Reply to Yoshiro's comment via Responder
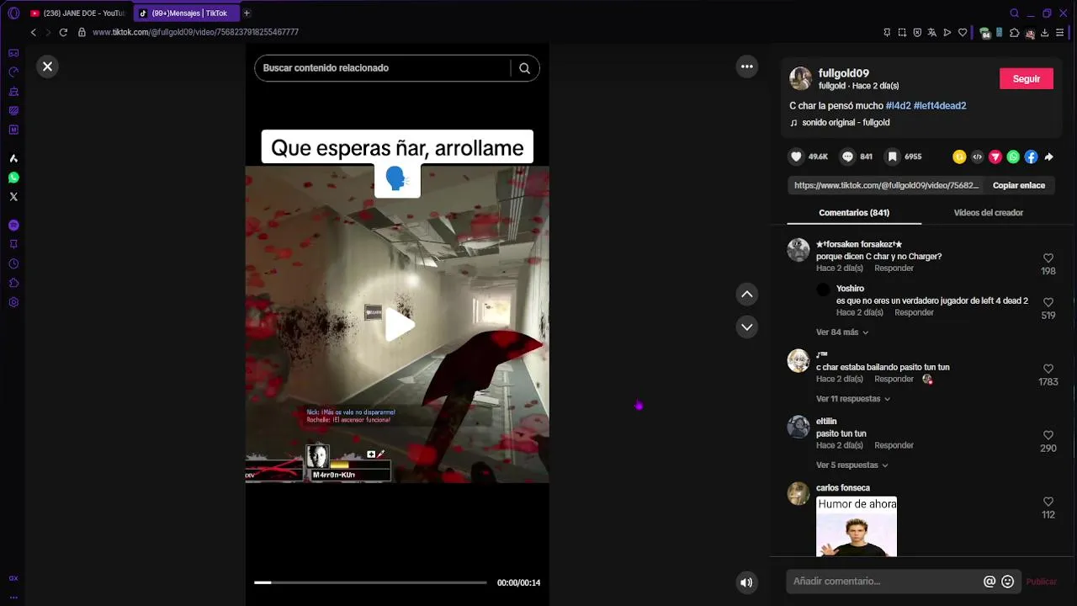 [914, 312]
